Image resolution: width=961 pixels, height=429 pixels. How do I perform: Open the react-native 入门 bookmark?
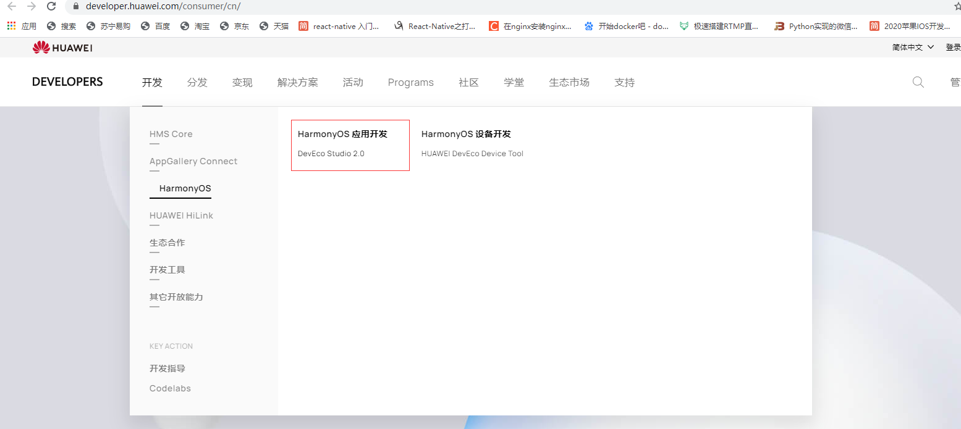(339, 26)
